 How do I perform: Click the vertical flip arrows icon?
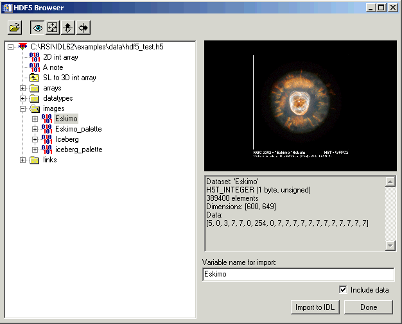click(x=68, y=28)
